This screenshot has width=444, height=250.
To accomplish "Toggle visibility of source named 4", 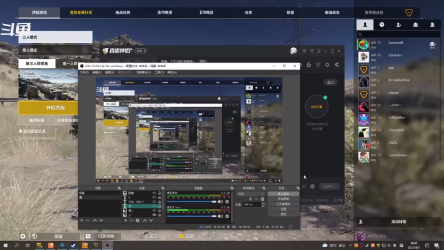I will [x=154, y=197].
